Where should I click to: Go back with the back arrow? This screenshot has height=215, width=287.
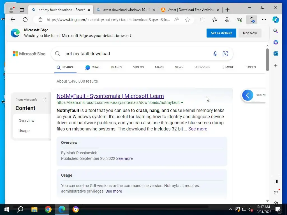tap(13, 20)
